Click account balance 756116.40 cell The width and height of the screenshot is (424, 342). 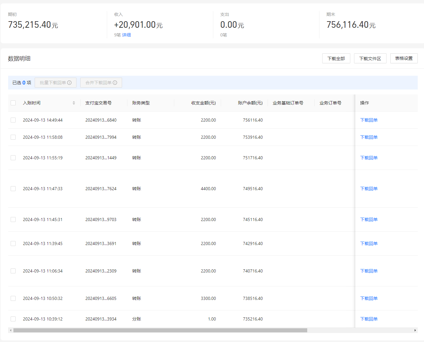point(253,120)
